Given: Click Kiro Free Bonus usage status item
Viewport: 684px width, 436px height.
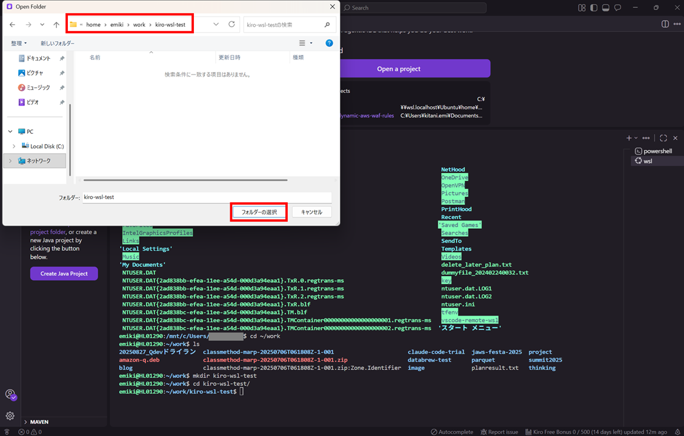Looking at the screenshot, I should [x=596, y=432].
